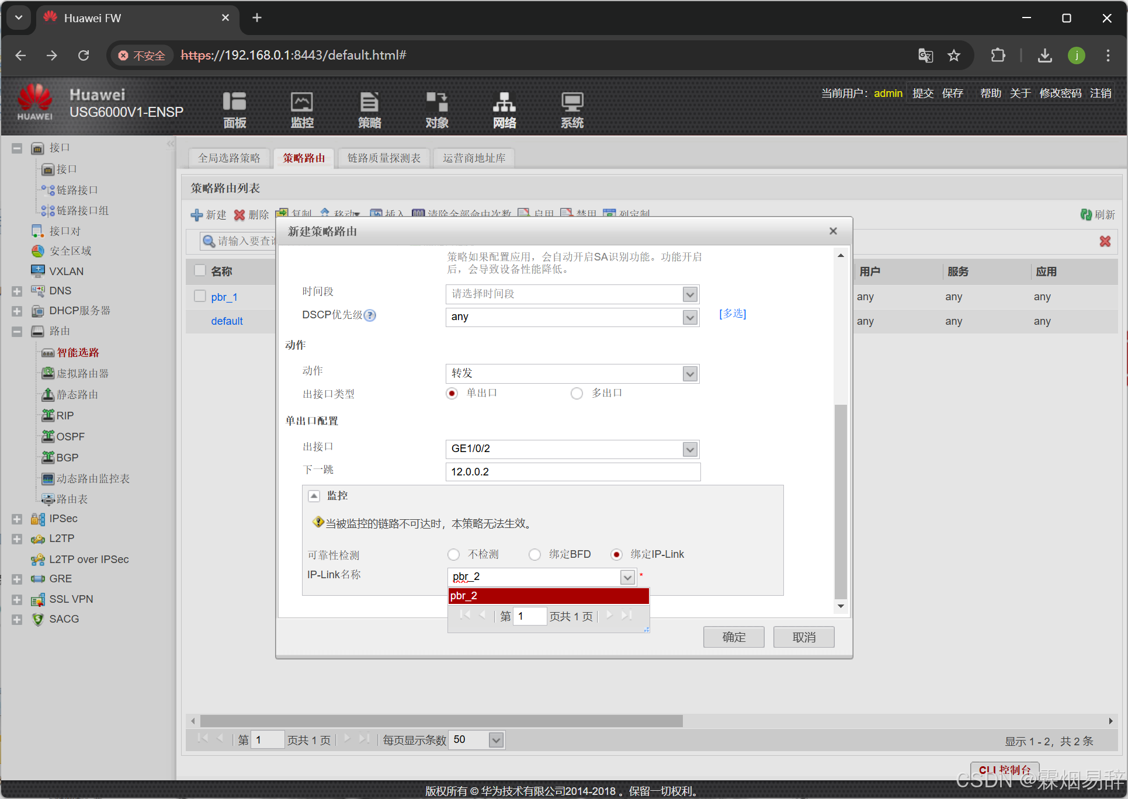Click the dialog vertical scrollbar thumb
The height and width of the screenshot is (799, 1128).
[x=841, y=501]
